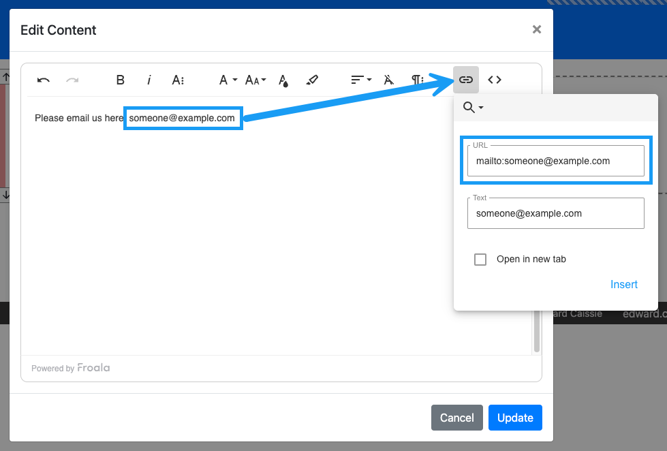Screen dimensions: 667x451
Task: Click the link Text input field
Action: (555, 214)
